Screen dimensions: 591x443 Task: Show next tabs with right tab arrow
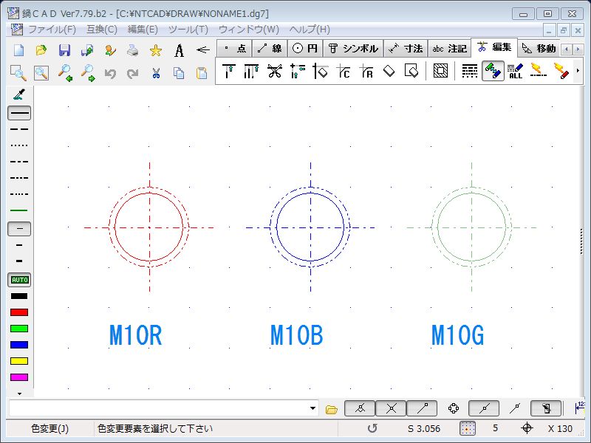point(578,49)
